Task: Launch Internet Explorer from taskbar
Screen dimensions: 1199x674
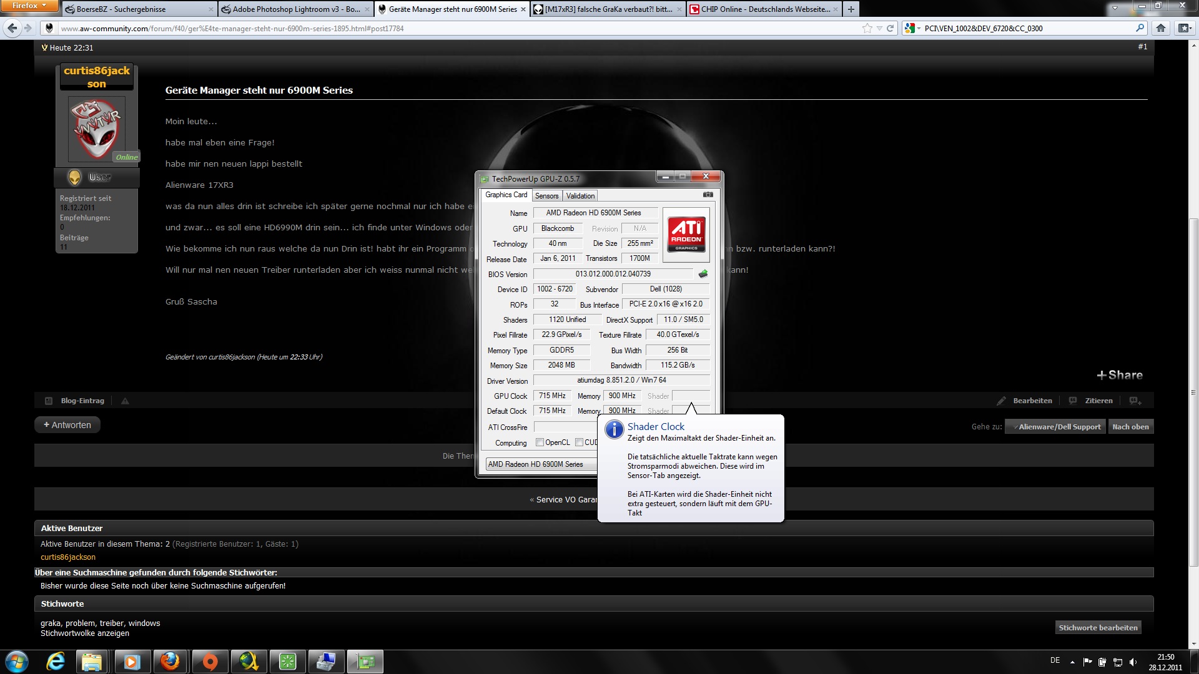Action: click(x=56, y=662)
